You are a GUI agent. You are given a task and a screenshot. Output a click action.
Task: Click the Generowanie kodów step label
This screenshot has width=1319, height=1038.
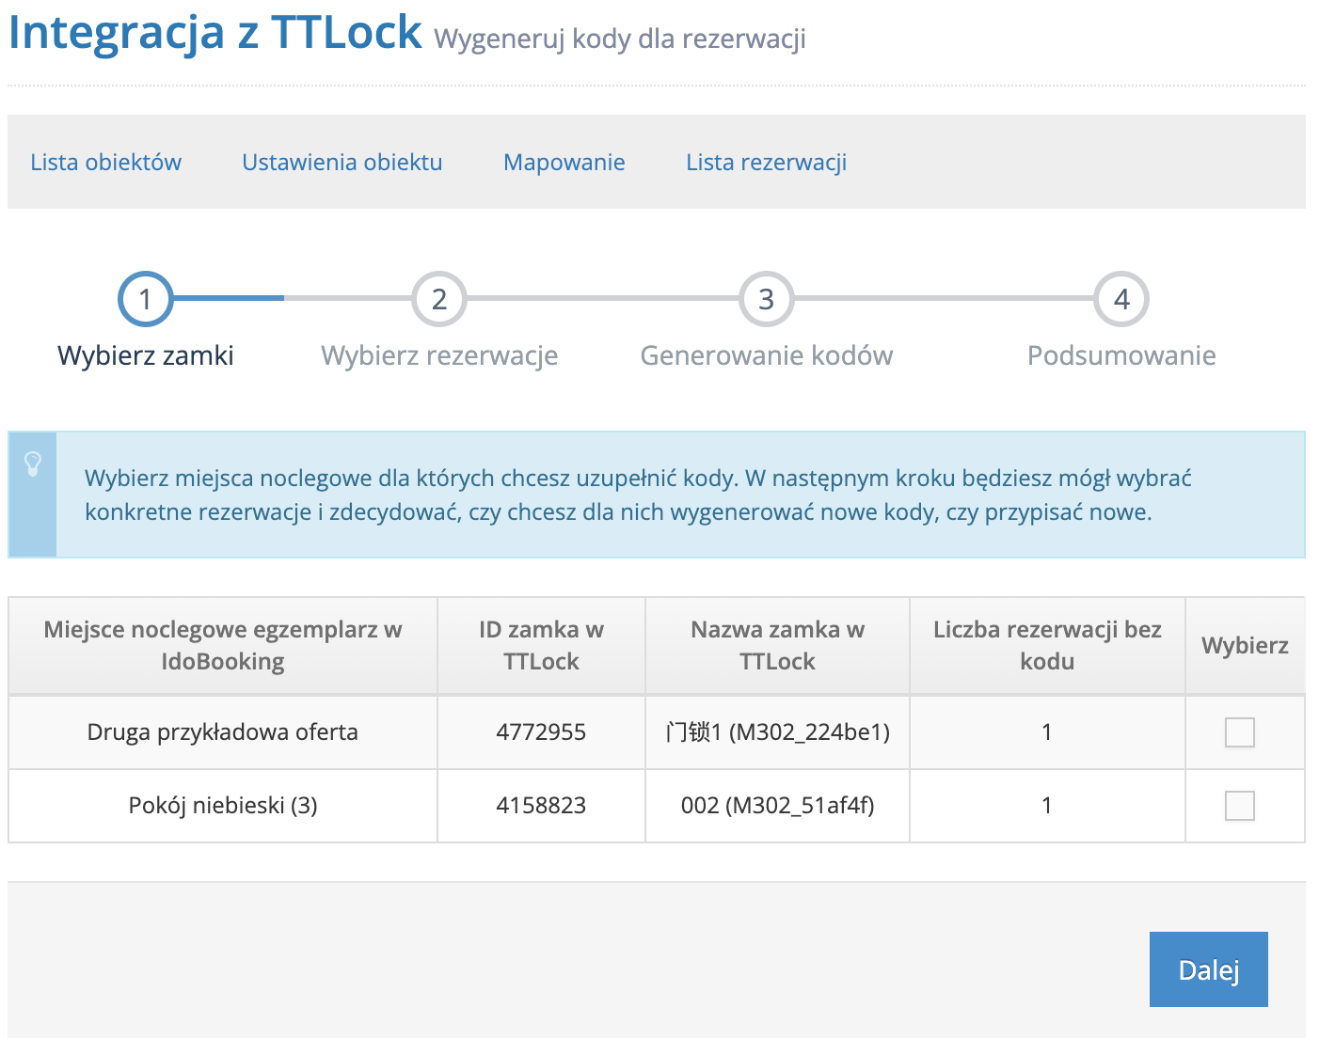(766, 355)
